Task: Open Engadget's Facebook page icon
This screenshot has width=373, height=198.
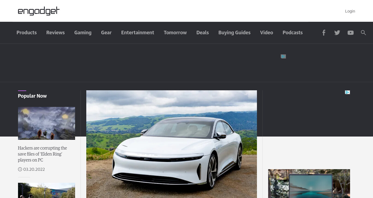Action: (324, 33)
